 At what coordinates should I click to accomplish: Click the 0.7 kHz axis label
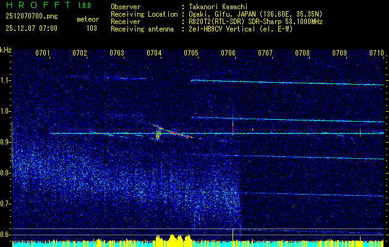pos(5,204)
